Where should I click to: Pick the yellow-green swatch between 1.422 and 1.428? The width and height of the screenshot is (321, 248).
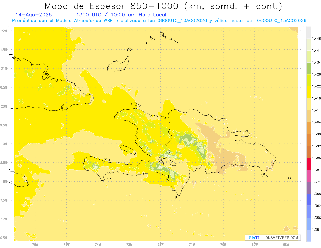[308, 80]
